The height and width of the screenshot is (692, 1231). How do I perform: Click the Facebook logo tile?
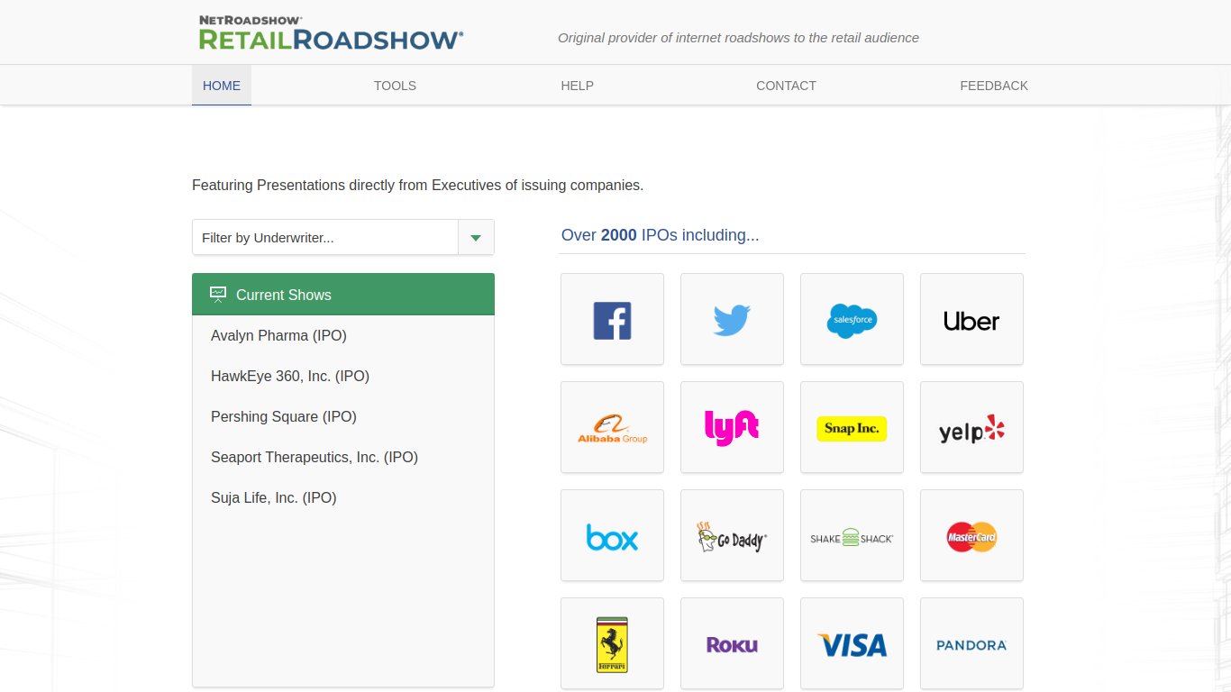click(x=612, y=319)
